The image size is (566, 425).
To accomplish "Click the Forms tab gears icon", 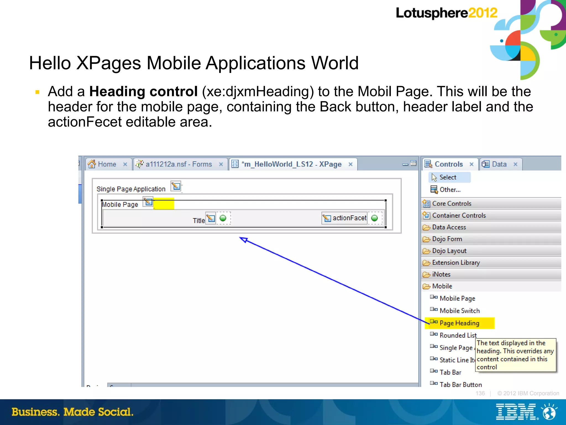I will (x=139, y=164).
